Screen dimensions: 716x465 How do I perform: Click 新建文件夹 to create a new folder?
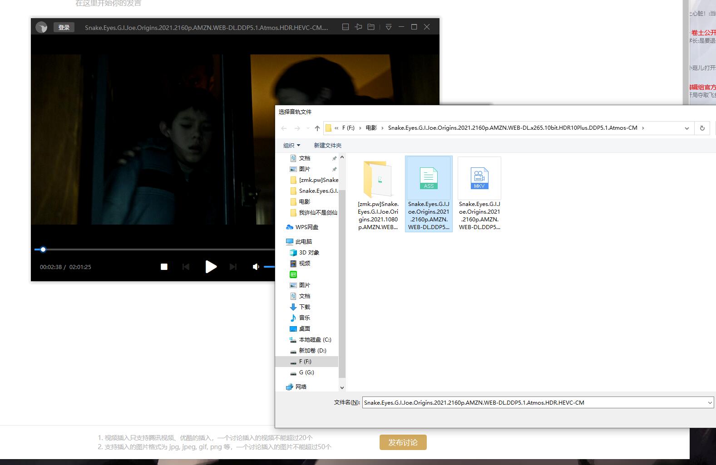pyautogui.click(x=327, y=145)
